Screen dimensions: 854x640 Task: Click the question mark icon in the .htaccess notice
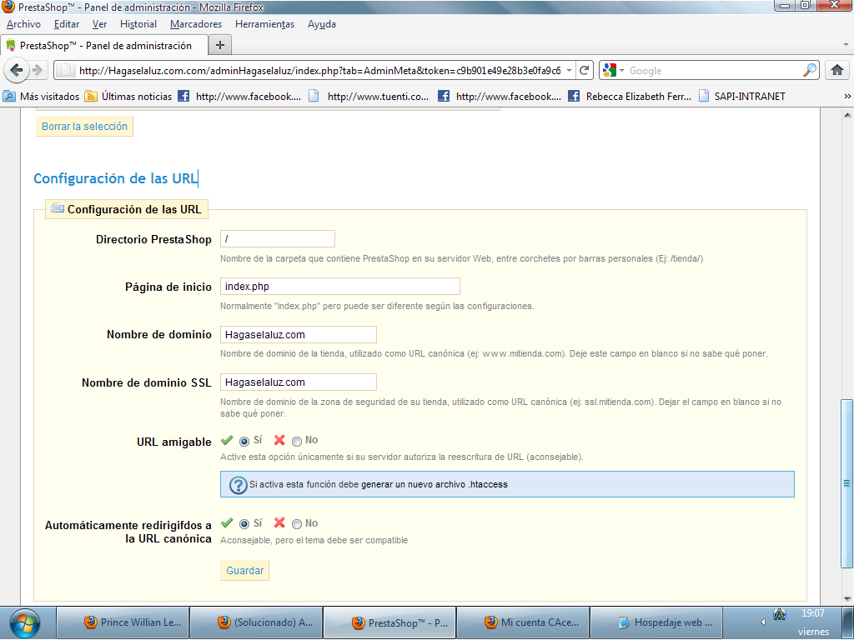click(238, 484)
